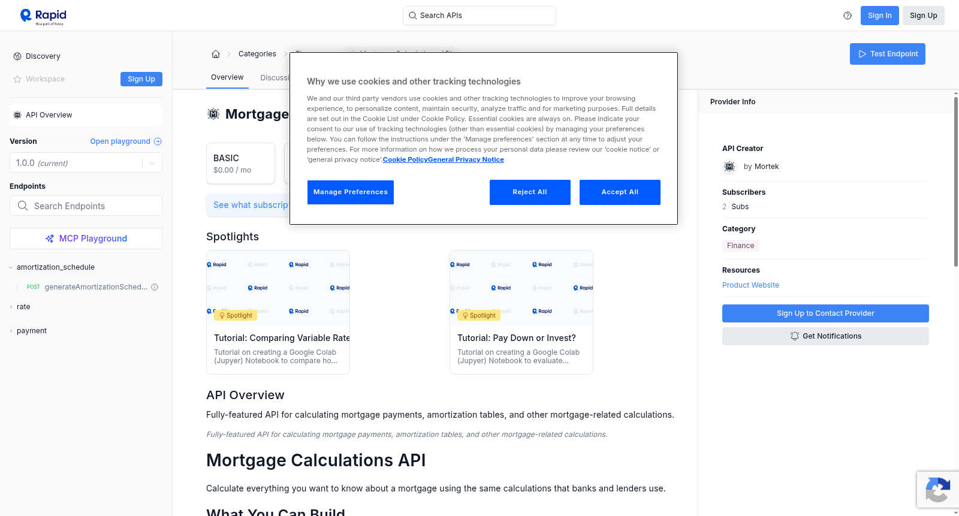
Task: Click the Open playground arrow icon
Action: click(158, 141)
